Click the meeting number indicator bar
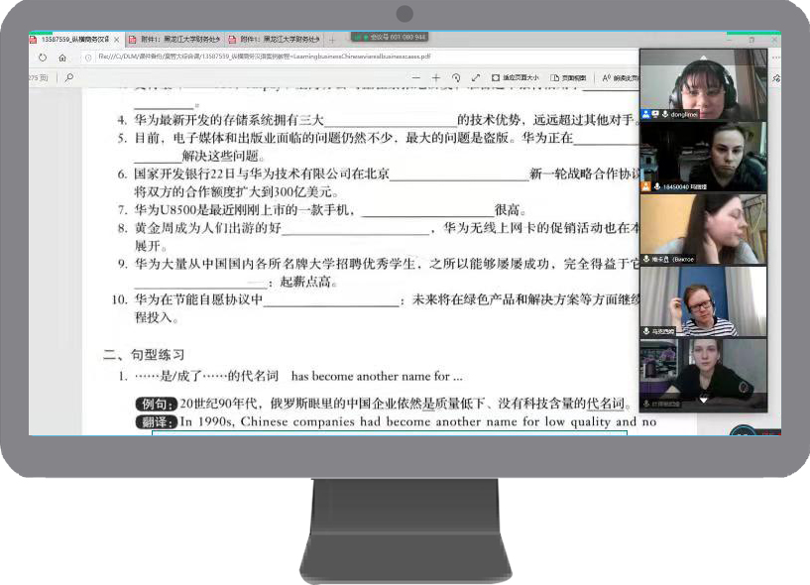 pos(390,38)
